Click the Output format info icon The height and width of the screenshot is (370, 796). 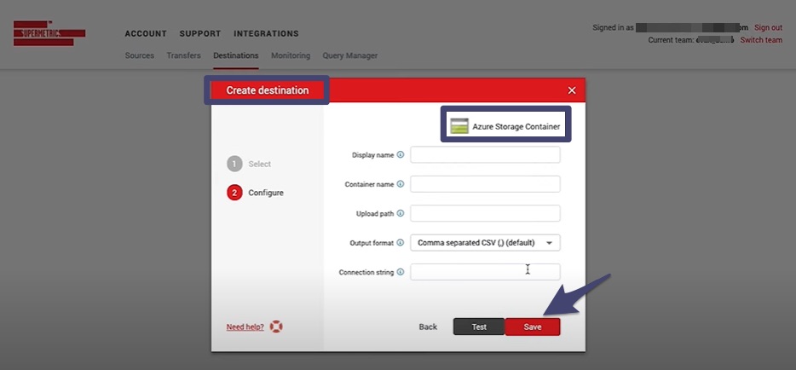point(400,243)
